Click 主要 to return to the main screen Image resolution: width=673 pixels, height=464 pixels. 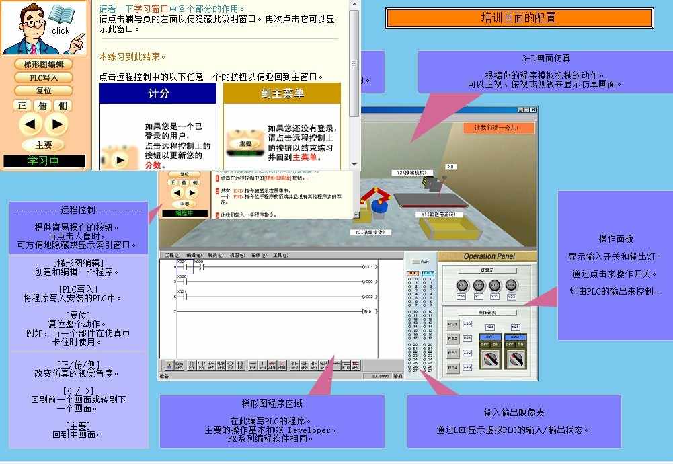[43, 145]
